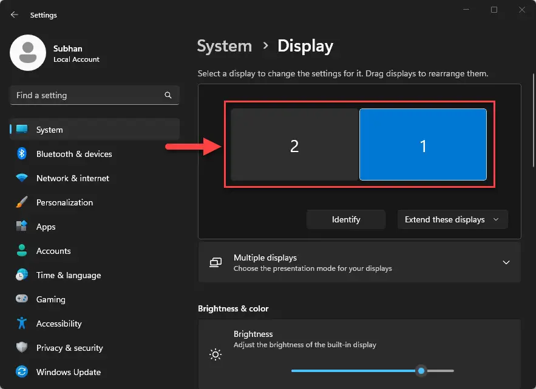
Task: Click the Gaming controller icon
Action: pyautogui.click(x=22, y=299)
